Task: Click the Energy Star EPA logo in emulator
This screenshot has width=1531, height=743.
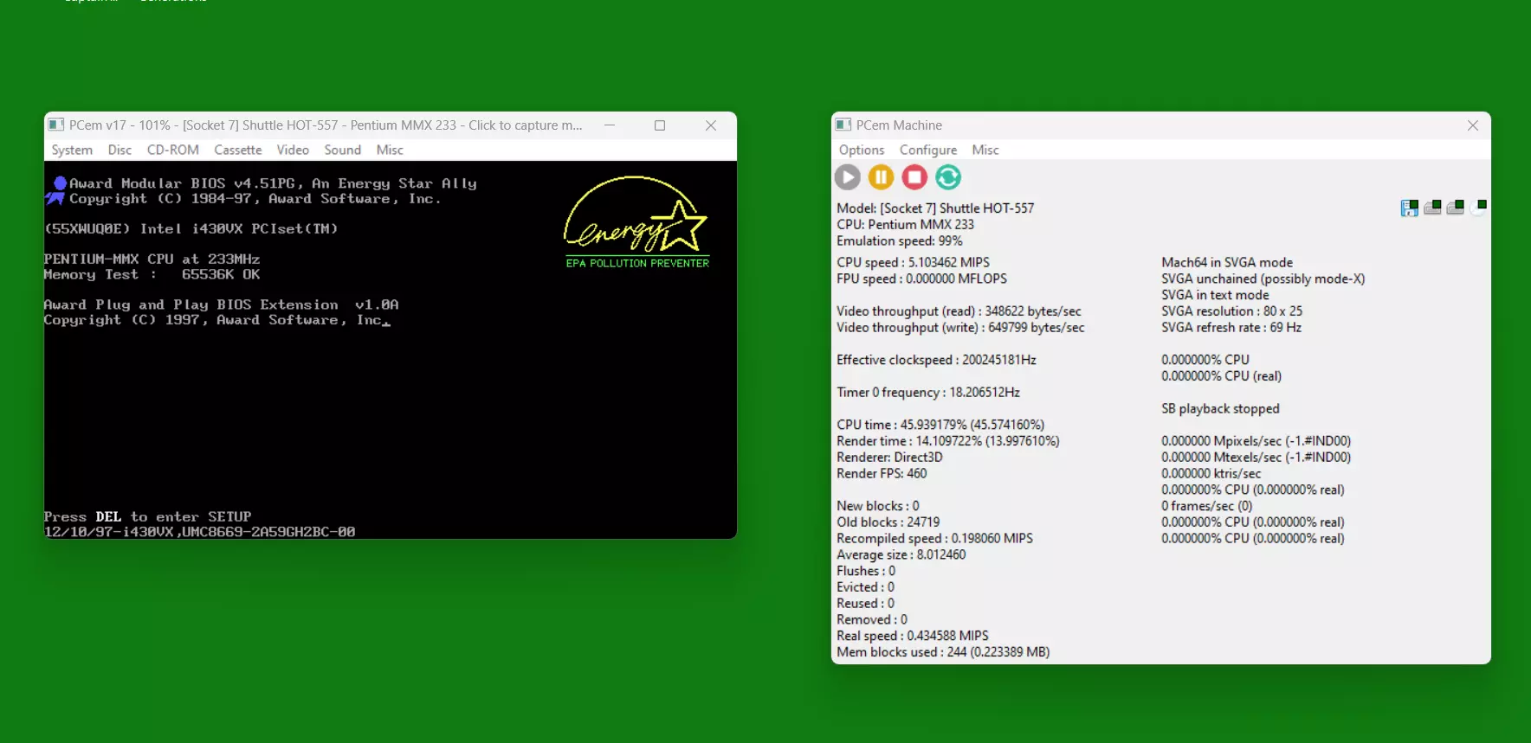Action: coord(636,222)
